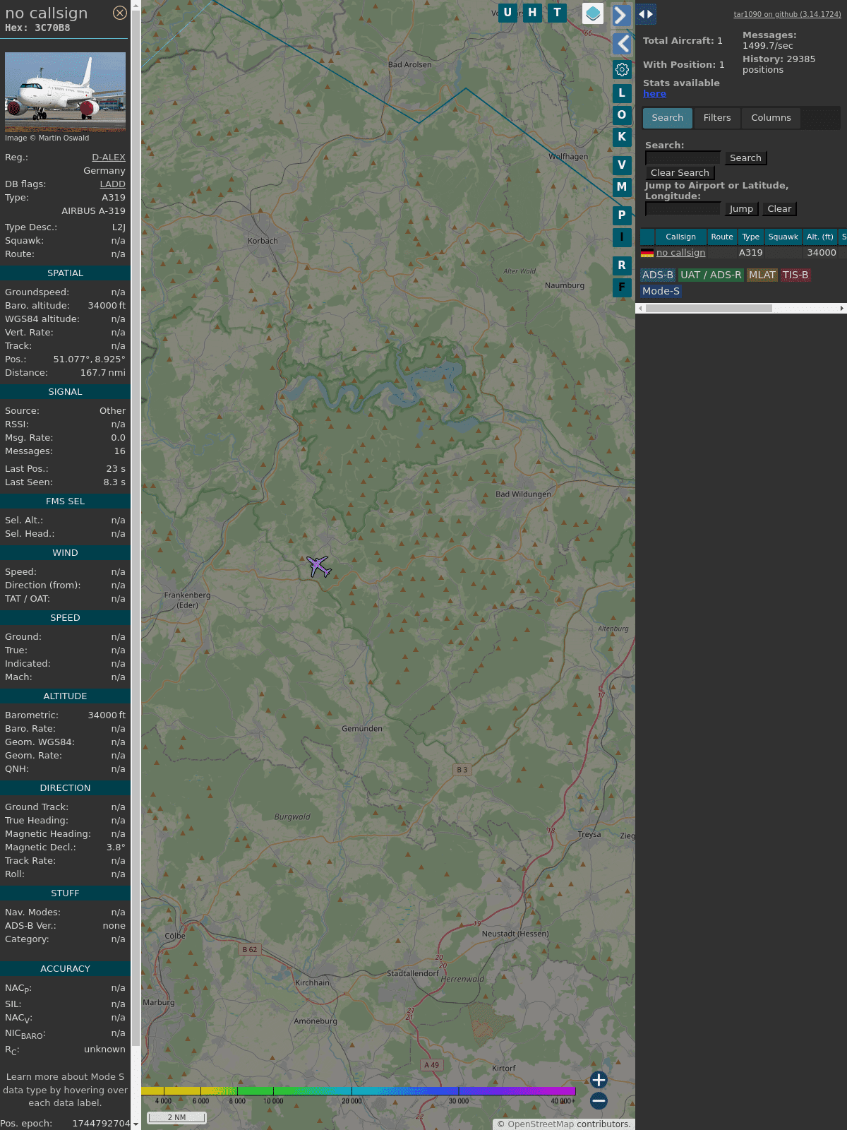
Task: Toggle the F map button
Action: [622, 287]
